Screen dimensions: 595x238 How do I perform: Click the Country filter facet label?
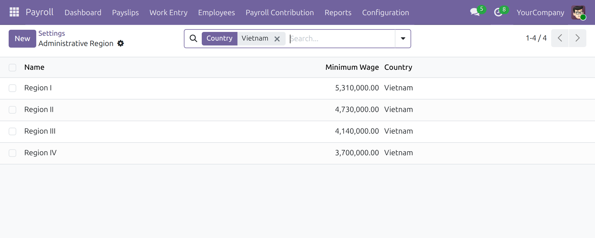click(219, 38)
